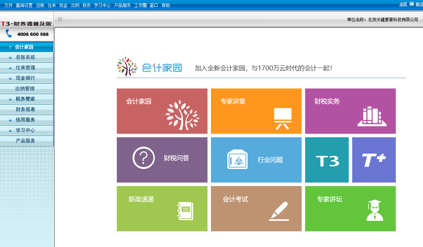Open the T+ product tile
Image resolution: width=423 pixels, height=247 pixels.
tap(374, 160)
